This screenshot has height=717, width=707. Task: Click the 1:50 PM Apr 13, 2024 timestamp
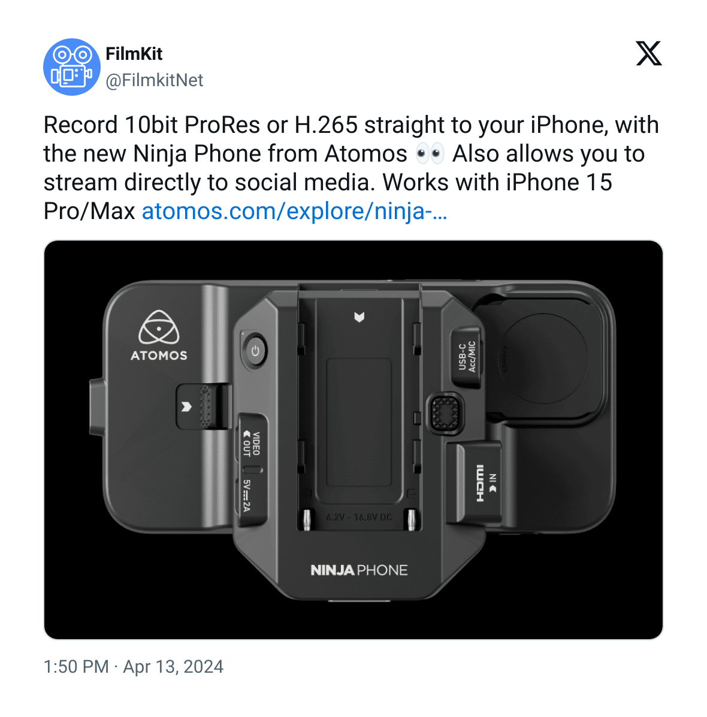133,667
